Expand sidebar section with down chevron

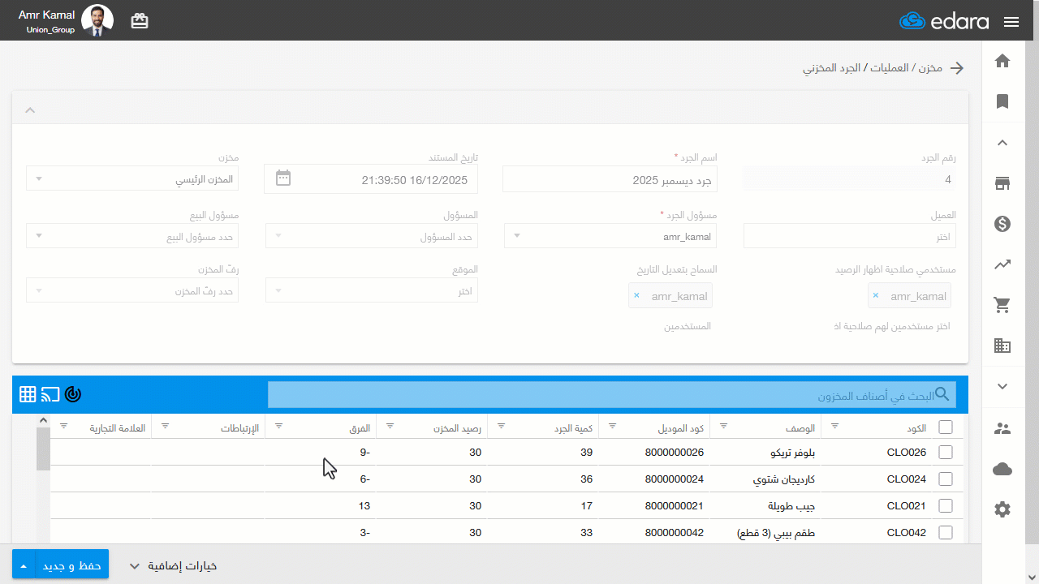click(x=1002, y=387)
